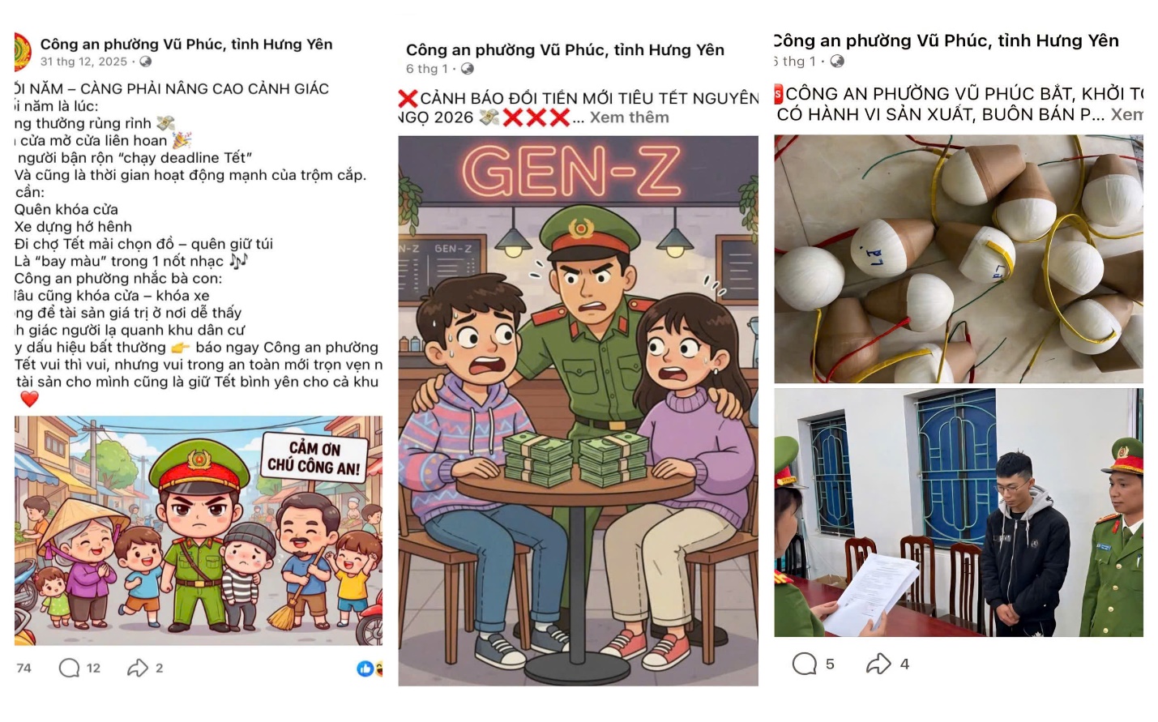1158x722 pixels.
Task: Open Công an phường Vũ Phúc page from first post
Action: pyautogui.click(x=186, y=44)
